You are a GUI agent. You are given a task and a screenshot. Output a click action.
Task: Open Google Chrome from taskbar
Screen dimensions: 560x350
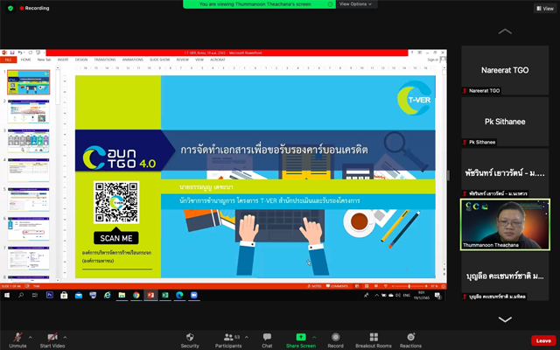click(136, 295)
